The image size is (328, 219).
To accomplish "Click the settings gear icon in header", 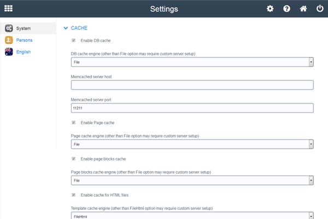I will pyautogui.click(x=270, y=9).
